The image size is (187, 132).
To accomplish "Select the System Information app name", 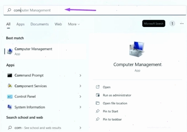I will coord(30,107).
